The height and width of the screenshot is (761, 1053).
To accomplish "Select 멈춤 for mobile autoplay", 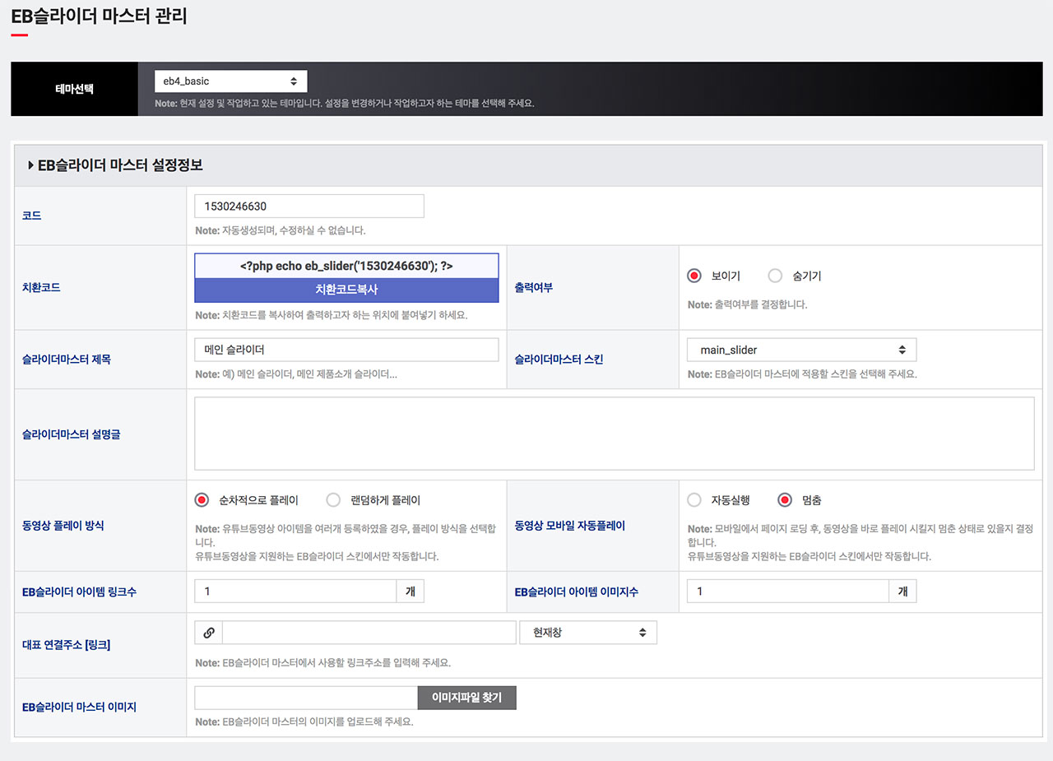I will click(x=785, y=500).
